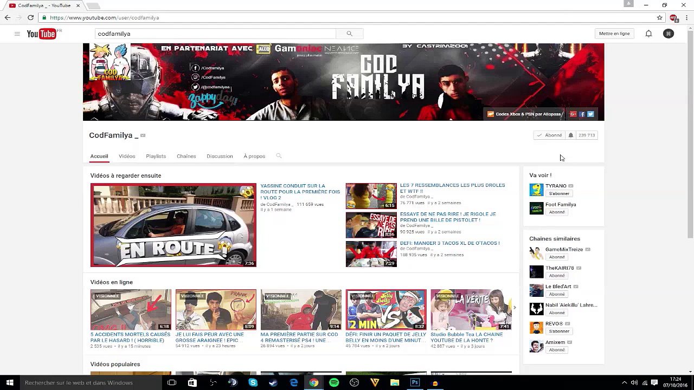The height and width of the screenshot is (390, 694).
Task: Click the Google+ icon on banner
Action: (x=573, y=114)
